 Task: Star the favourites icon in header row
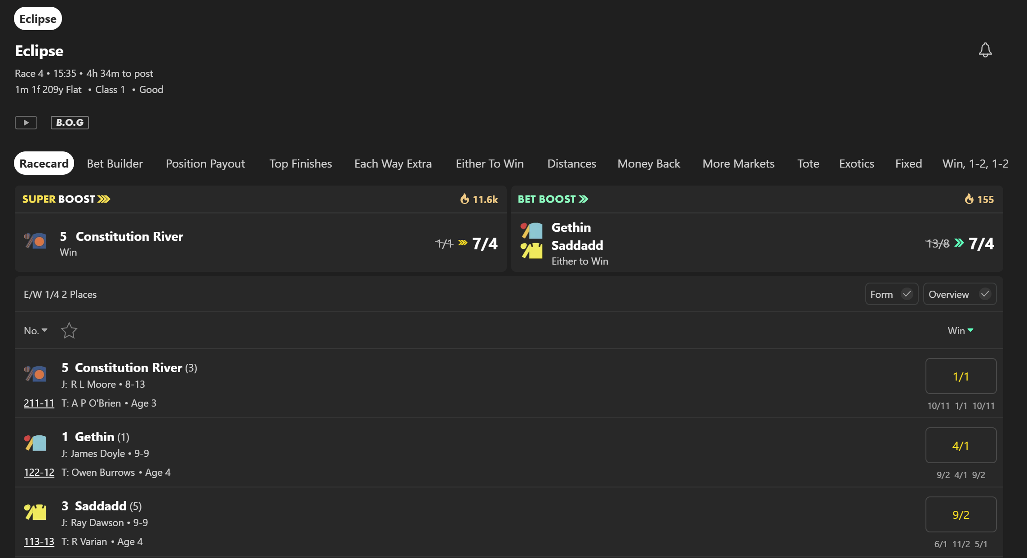[69, 331]
